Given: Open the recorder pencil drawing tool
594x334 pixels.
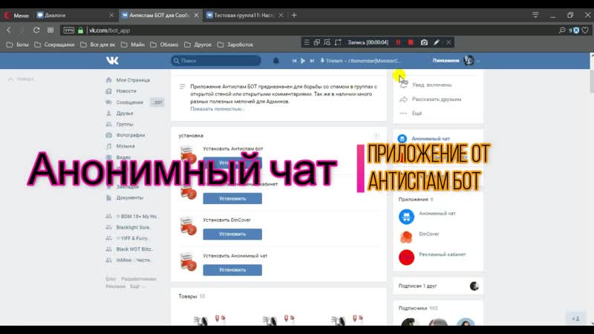Looking at the screenshot, I should pos(437,42).
